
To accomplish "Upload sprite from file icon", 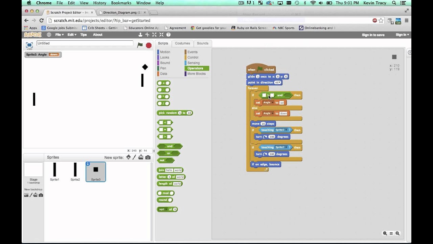I will point(141,157).
